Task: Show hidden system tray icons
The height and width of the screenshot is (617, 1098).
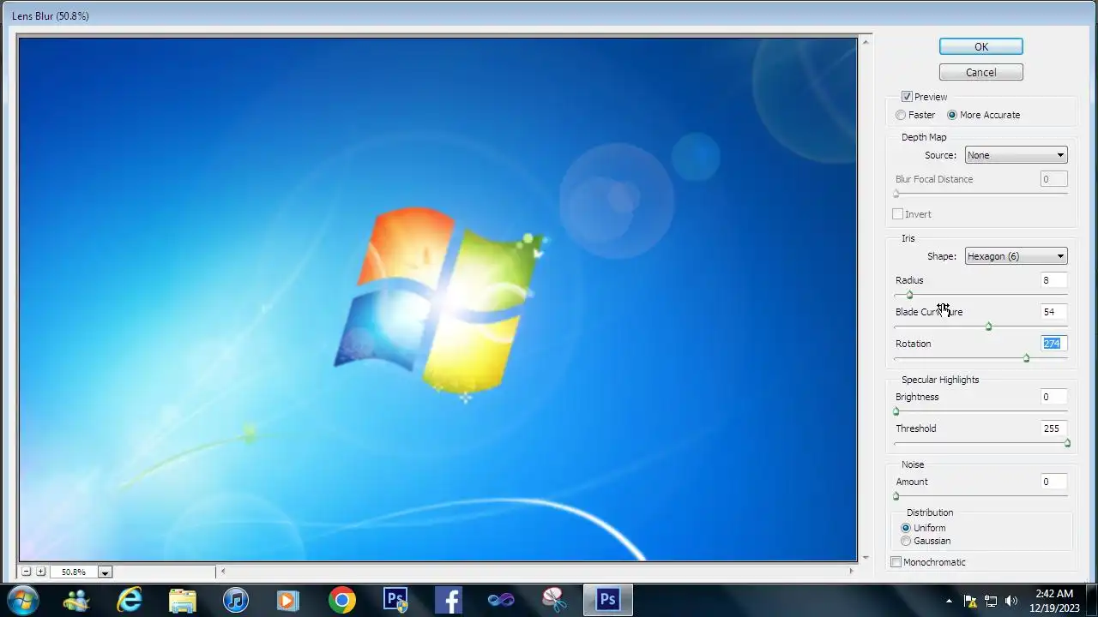Action: (949, 601)
